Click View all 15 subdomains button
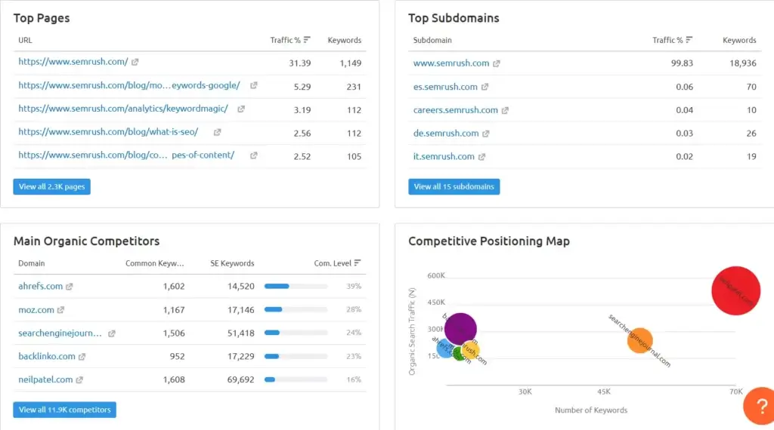Image resolution: width=774 pixels, height=430 pixels. click(454, 186)
